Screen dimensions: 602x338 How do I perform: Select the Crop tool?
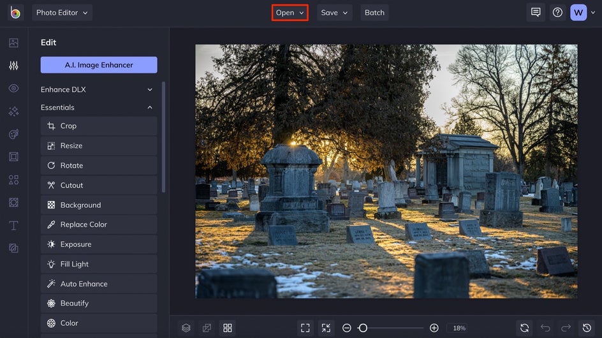point(99,126)
